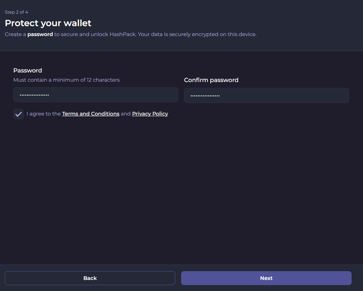Open the Privacy Policy link
363x291 pixels.
150,114
